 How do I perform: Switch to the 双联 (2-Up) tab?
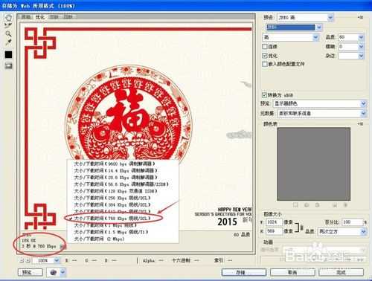click(54, 17)
